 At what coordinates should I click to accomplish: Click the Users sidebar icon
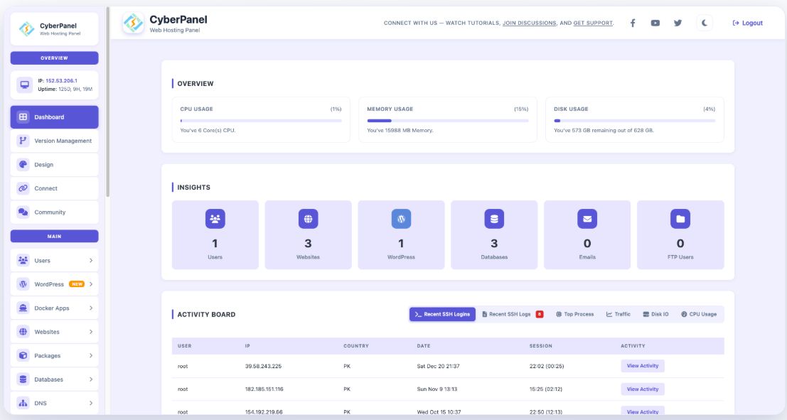23,260
